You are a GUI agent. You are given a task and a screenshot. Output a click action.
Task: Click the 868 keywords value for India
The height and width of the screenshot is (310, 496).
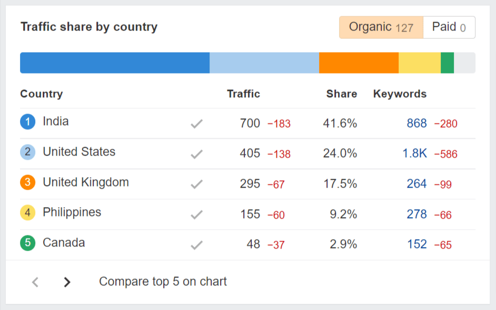pyautogui.click(x=416, y=123)
